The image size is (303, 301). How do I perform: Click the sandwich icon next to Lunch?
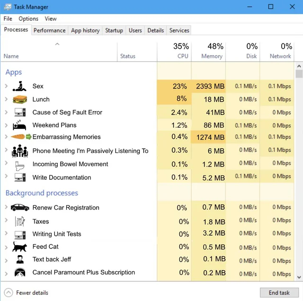coord(20,99)
